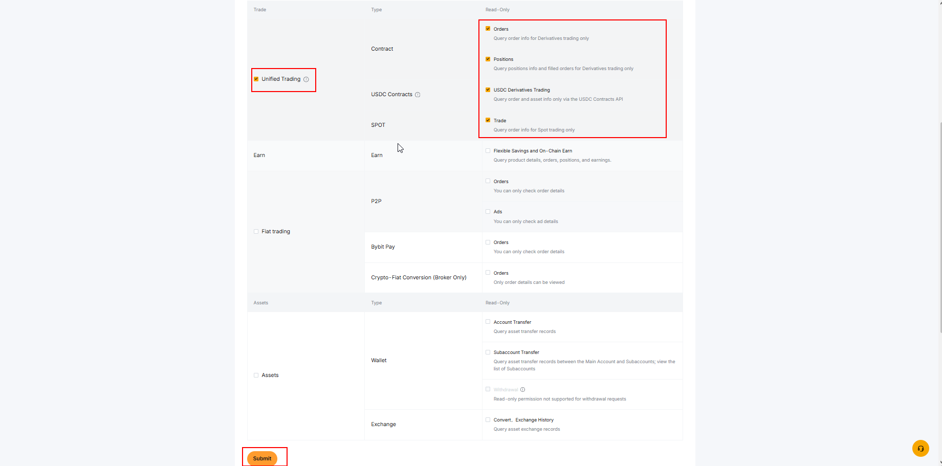Viewport: 942px width, 466px height.
Task: Disable the Trade permission for SPOT
Action: (488, 120)
